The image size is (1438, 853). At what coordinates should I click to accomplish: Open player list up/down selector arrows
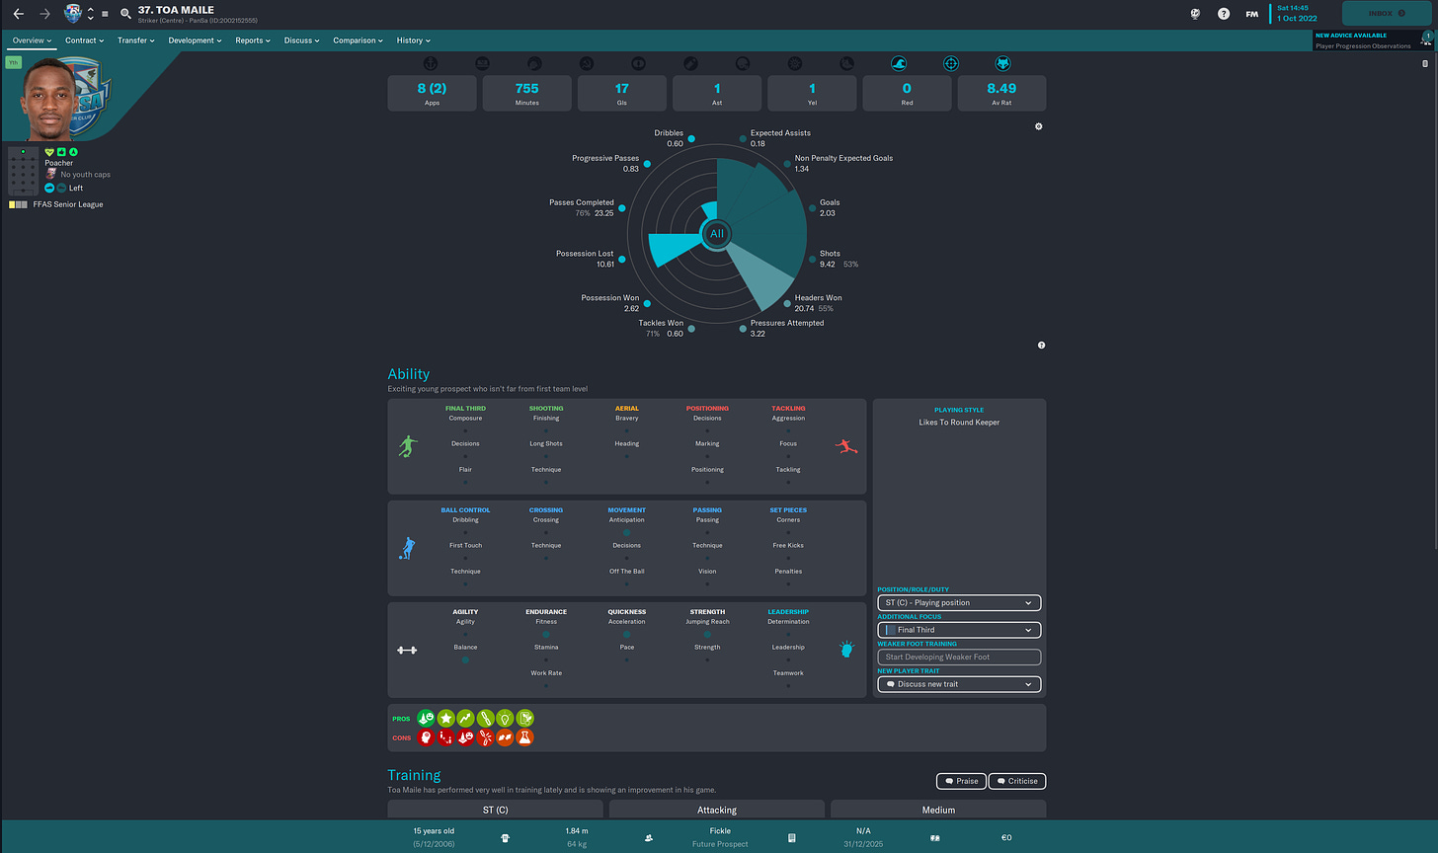click(x=91, y=14)
